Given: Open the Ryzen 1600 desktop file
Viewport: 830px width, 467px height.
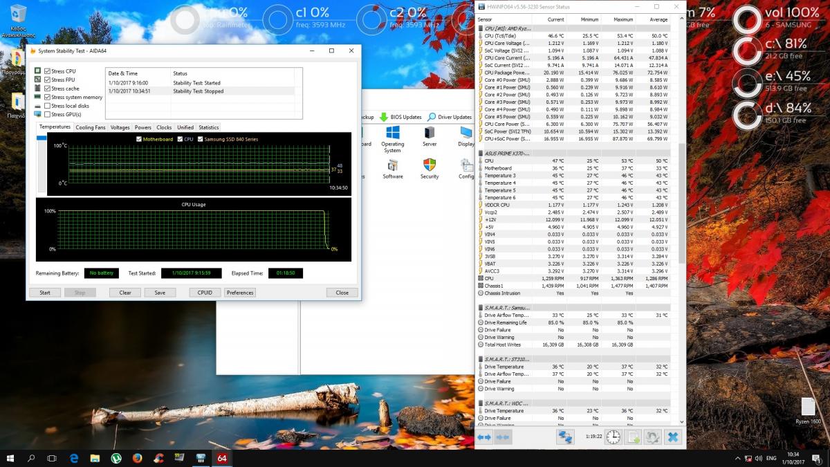Looking at the screenshot, I should 808,411.
